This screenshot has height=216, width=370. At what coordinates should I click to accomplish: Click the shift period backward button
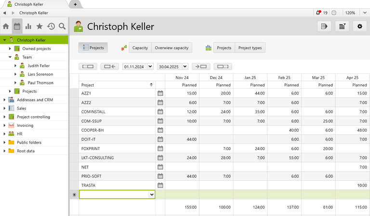109,67
